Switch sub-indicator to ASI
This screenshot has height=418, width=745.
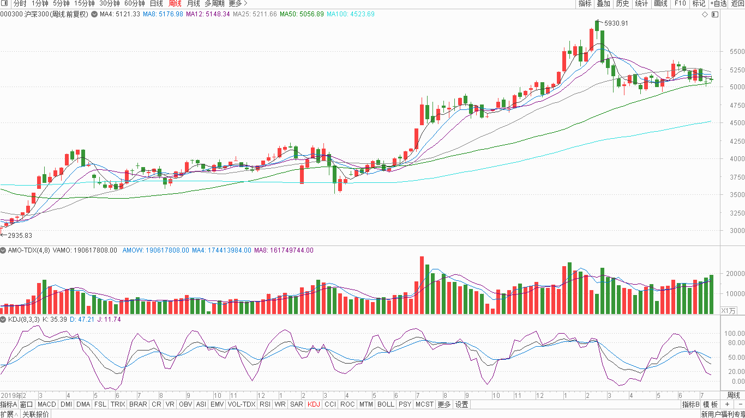(x=201, y=404)
